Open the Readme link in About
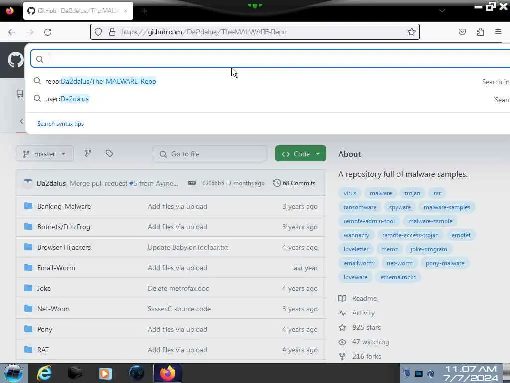The image size is (510, 383). coord(358,298)
